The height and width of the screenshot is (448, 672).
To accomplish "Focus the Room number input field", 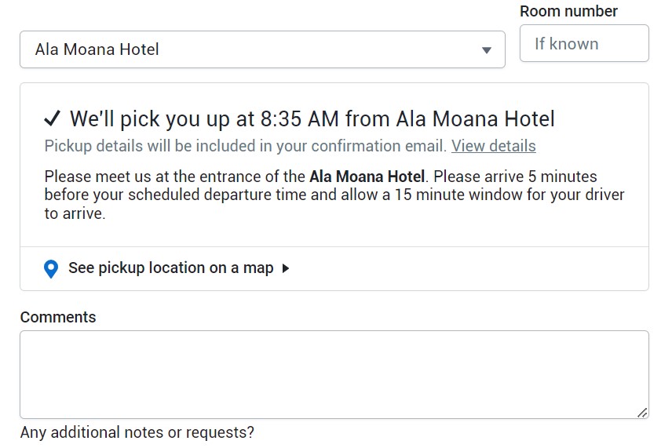I will pyautogui.click(x=584, y=43).
